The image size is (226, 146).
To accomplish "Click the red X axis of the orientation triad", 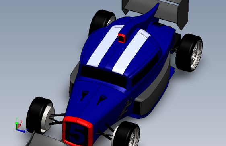I will point(19,126).
